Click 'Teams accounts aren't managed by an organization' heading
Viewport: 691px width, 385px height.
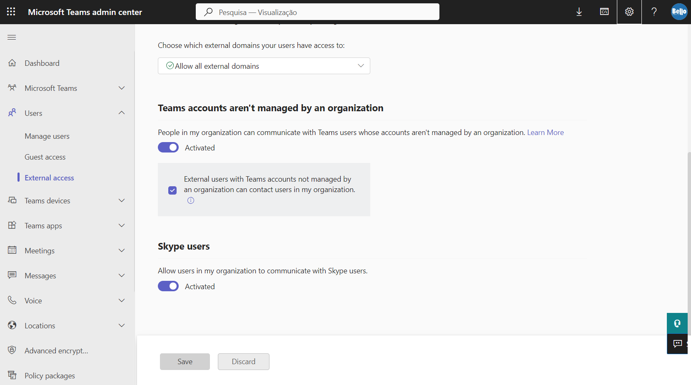pyautogui.click(x=270, y=108)
